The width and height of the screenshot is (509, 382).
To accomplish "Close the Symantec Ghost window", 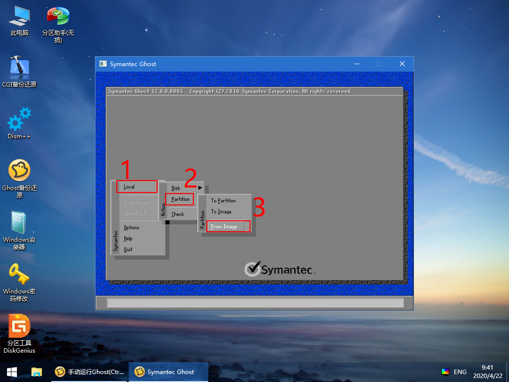I will click(402, 64).
